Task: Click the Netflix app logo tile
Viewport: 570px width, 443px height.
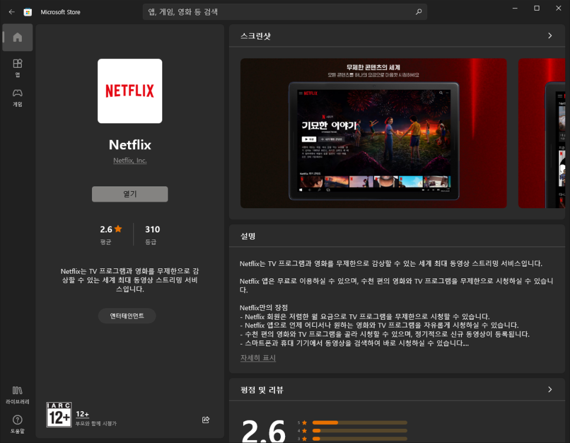Action: coord(130,91)
